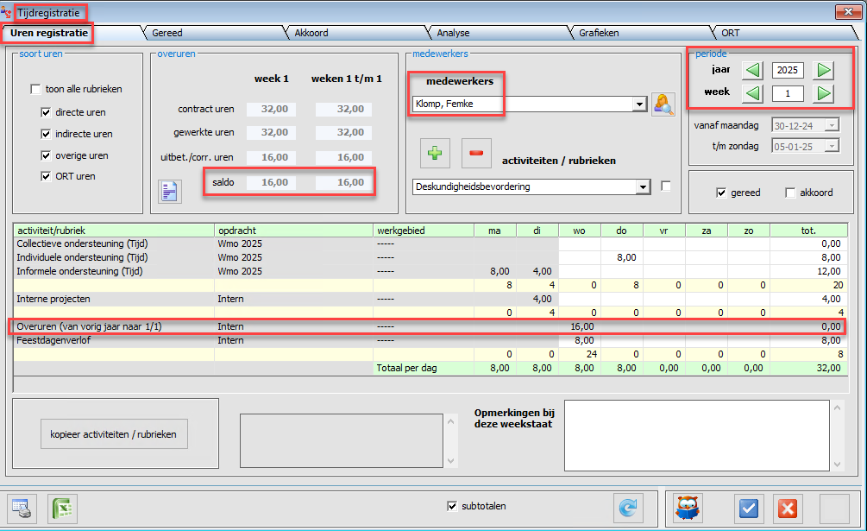Screen dimensions: 867x531
Task: Click the week number field
Action: tap(788, 93)
